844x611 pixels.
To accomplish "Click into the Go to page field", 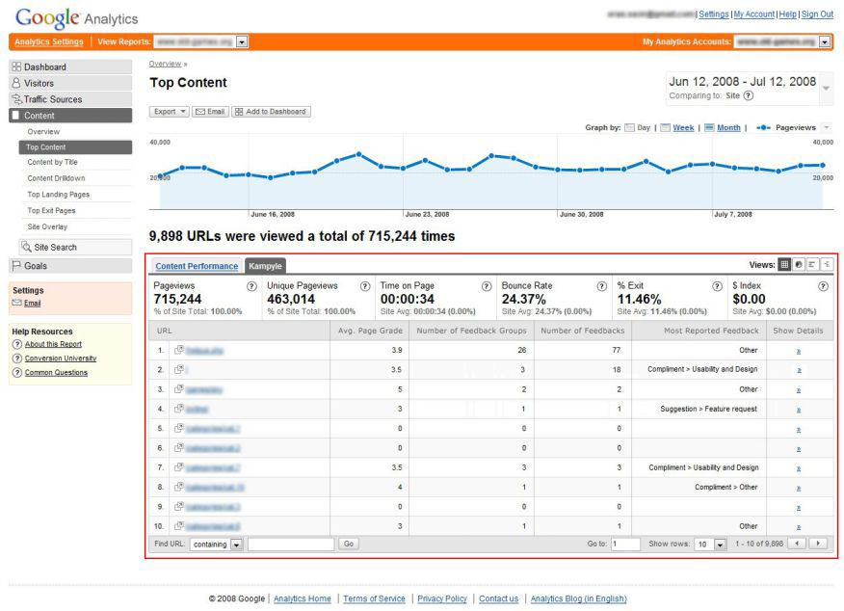I will [x=625, y=545].
